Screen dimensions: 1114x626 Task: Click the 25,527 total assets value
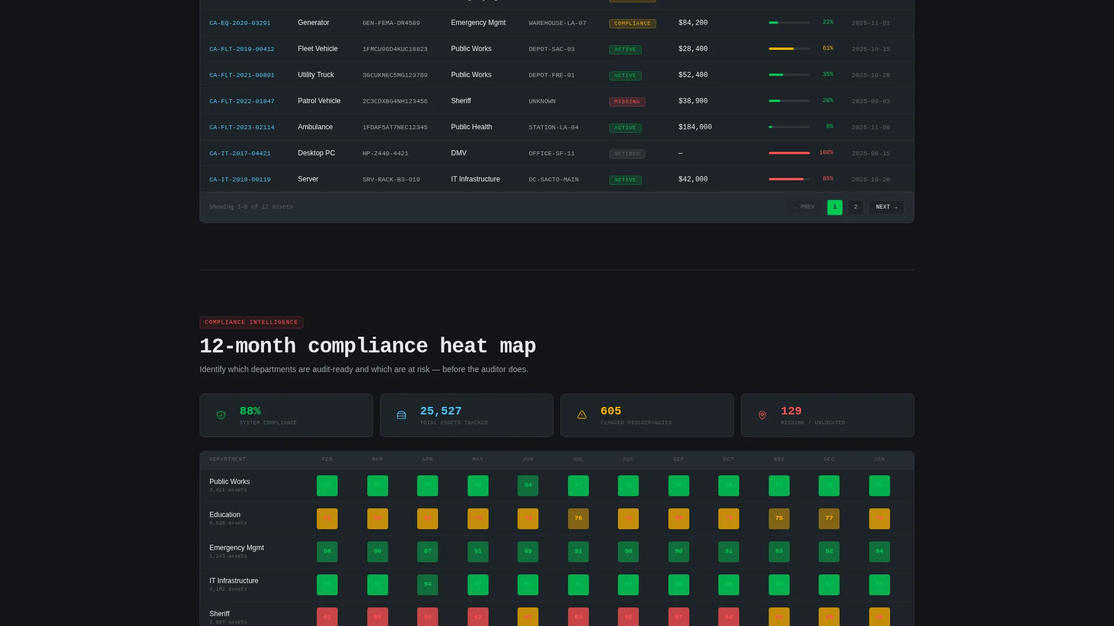(x=441, y=412)
